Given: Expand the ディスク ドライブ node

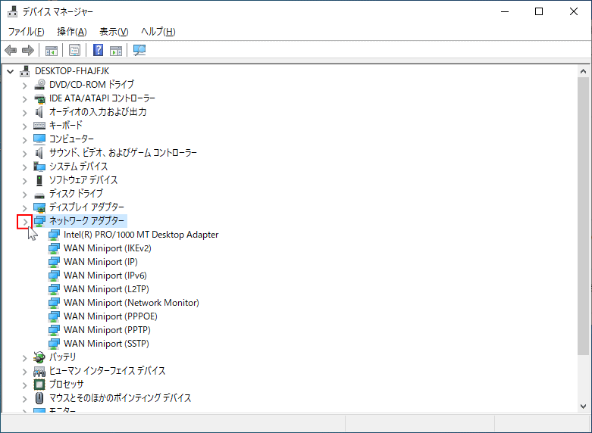Looking at the screenshot, I should tap(25, 195).
